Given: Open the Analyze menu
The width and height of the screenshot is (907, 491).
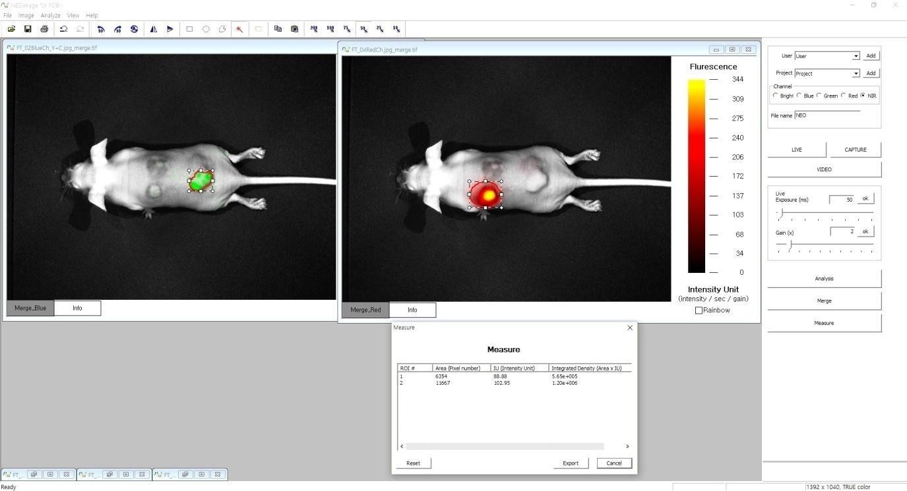Looking at the screenshot, I should [x=50, y=15].
